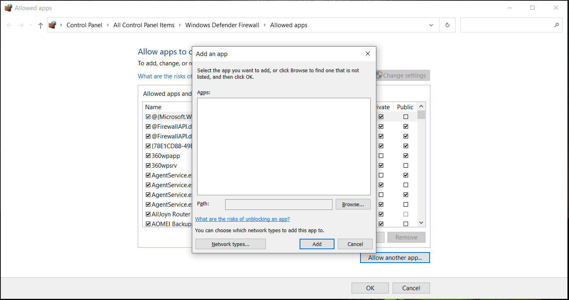This screenshot has height=300, width=569.
Task: Close the Add an app dialog
Action: click(368, 54)
